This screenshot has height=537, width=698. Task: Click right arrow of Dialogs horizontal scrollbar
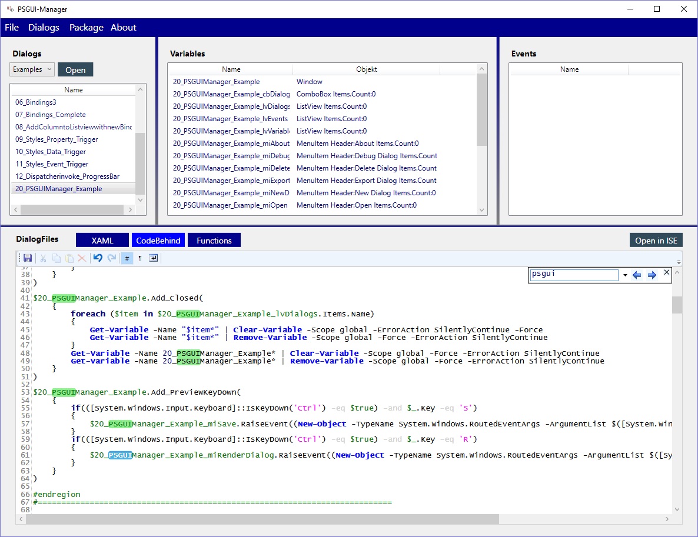(x=131, y=209)
